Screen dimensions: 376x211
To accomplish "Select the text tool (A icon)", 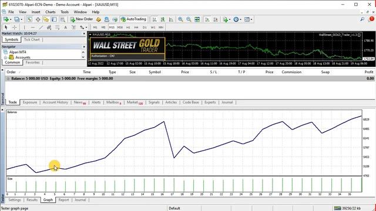I will (x=65, y=28).
